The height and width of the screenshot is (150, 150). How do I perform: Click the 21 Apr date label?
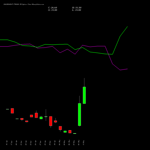tap(21, 143)
